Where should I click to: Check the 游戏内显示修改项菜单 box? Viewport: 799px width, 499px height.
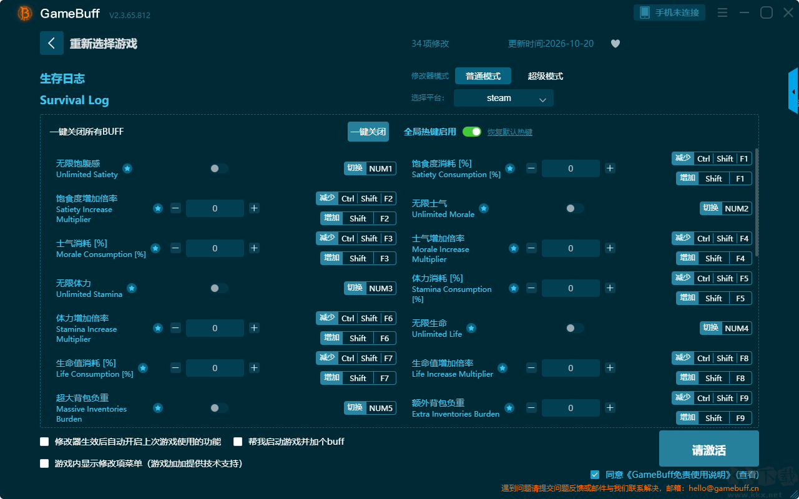coord(44,463)
